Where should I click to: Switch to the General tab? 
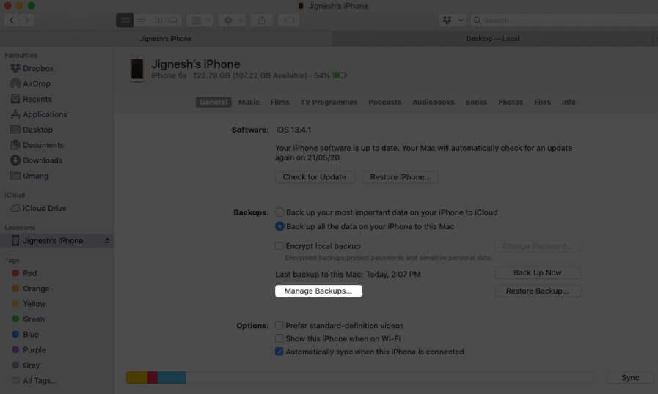coord(213,103)
